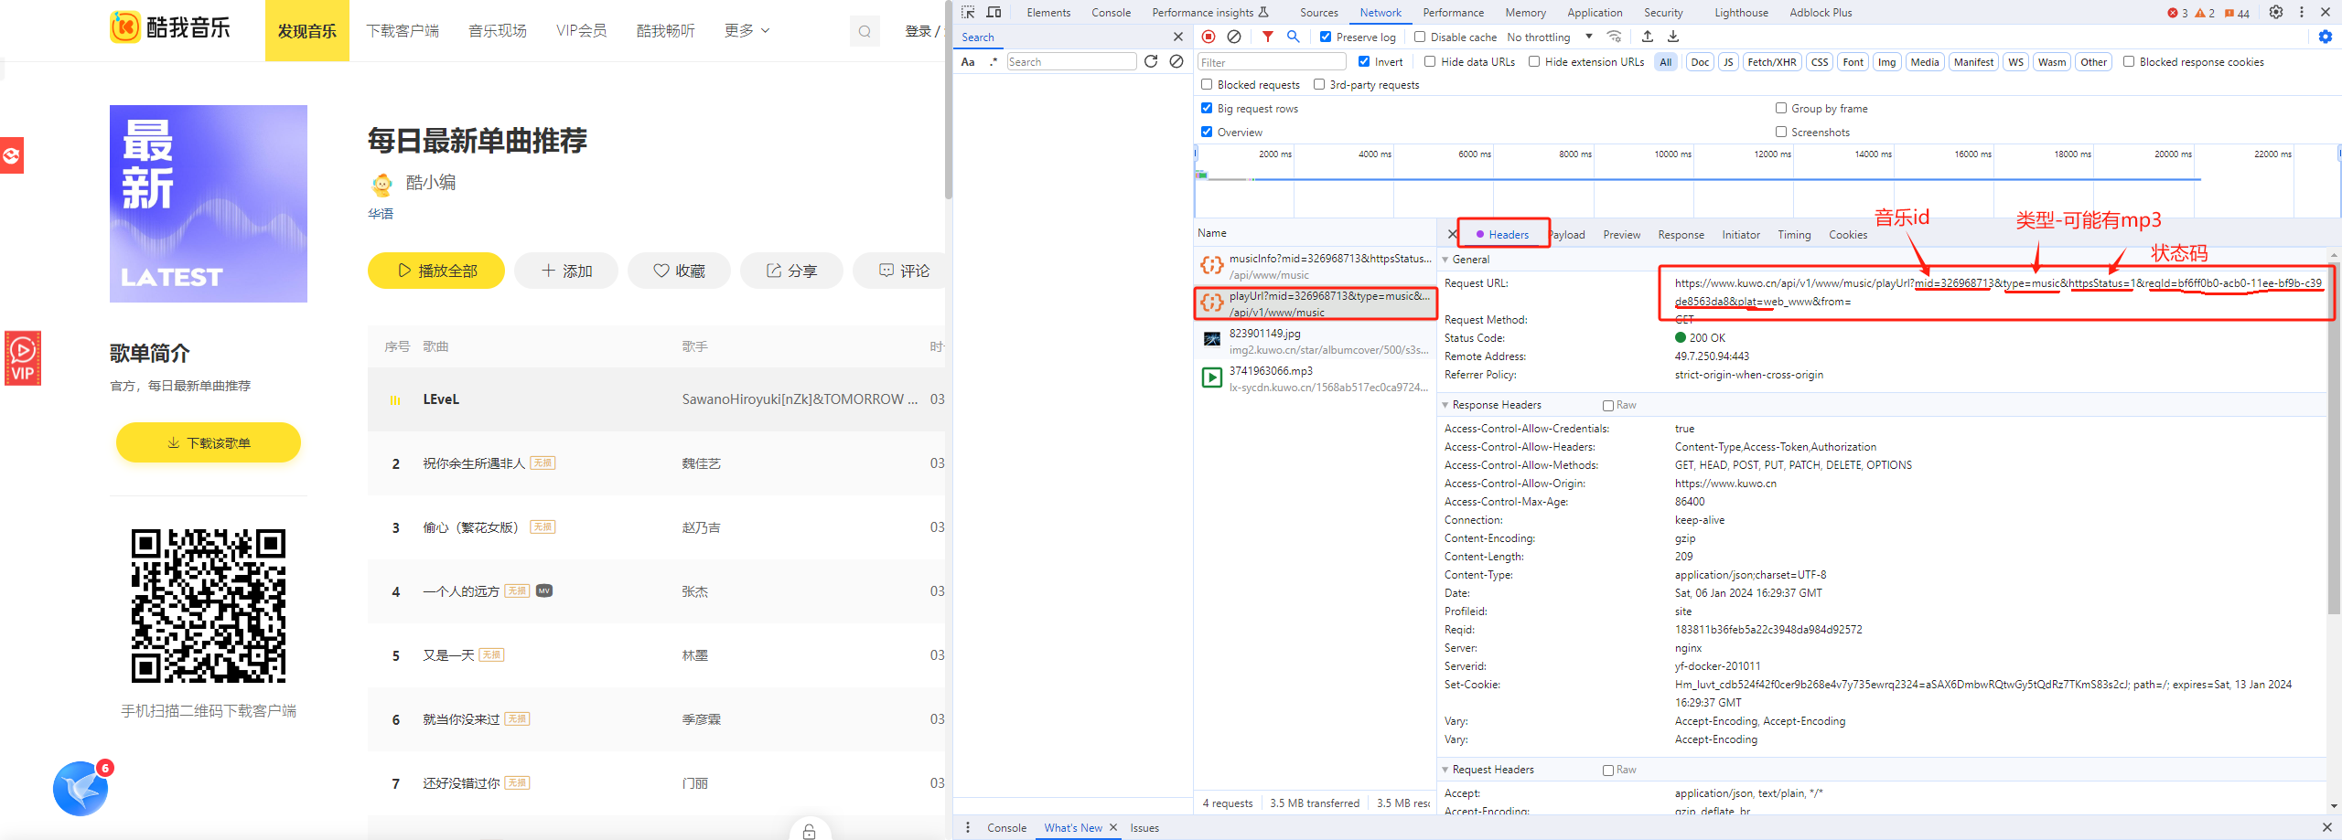
Task: Click the 下载该歌单 download playlist button
Action: tap(209, 442)
